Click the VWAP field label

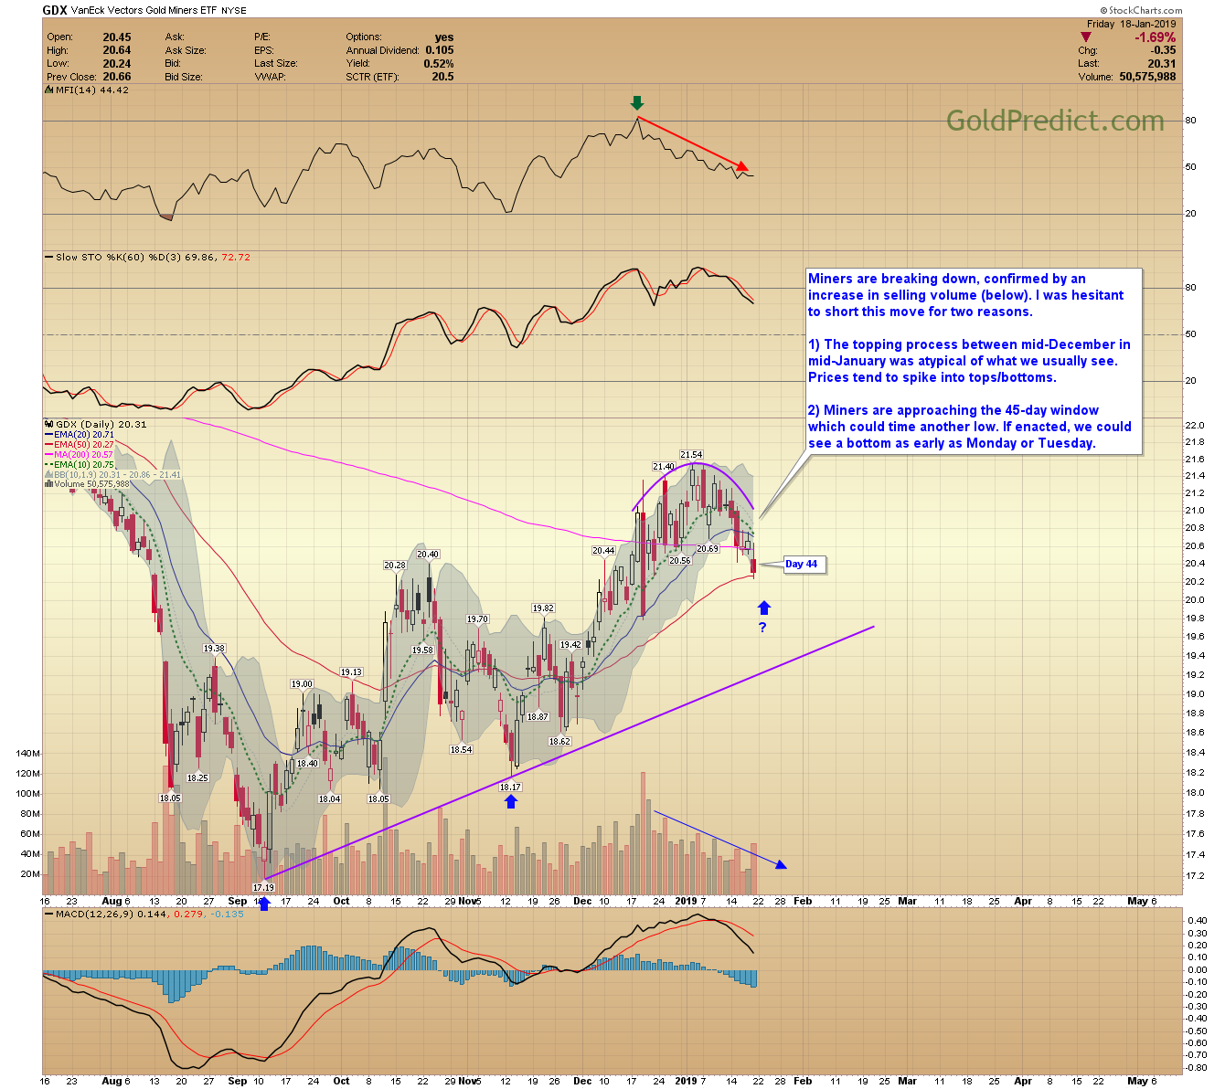(270, 77)
